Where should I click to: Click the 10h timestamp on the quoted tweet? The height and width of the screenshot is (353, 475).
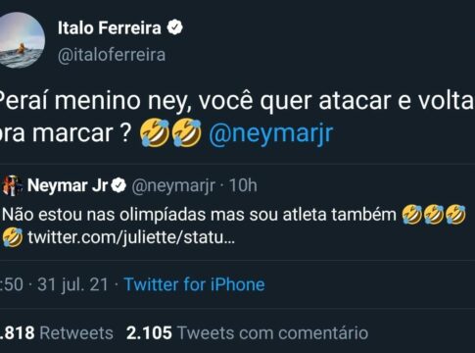coord(243,185)
